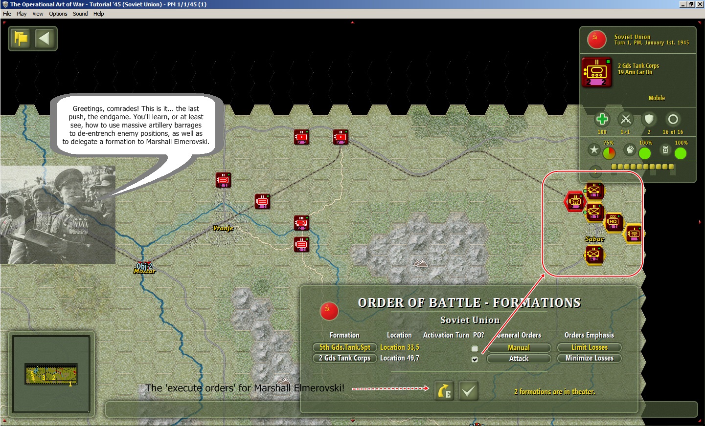Click the 5th Gds.Tank.Spt formation button

pyautogui.click(x=345, y=347)
